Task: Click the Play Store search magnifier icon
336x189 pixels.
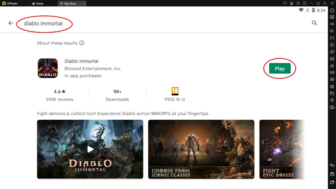Action: [314, 23]
